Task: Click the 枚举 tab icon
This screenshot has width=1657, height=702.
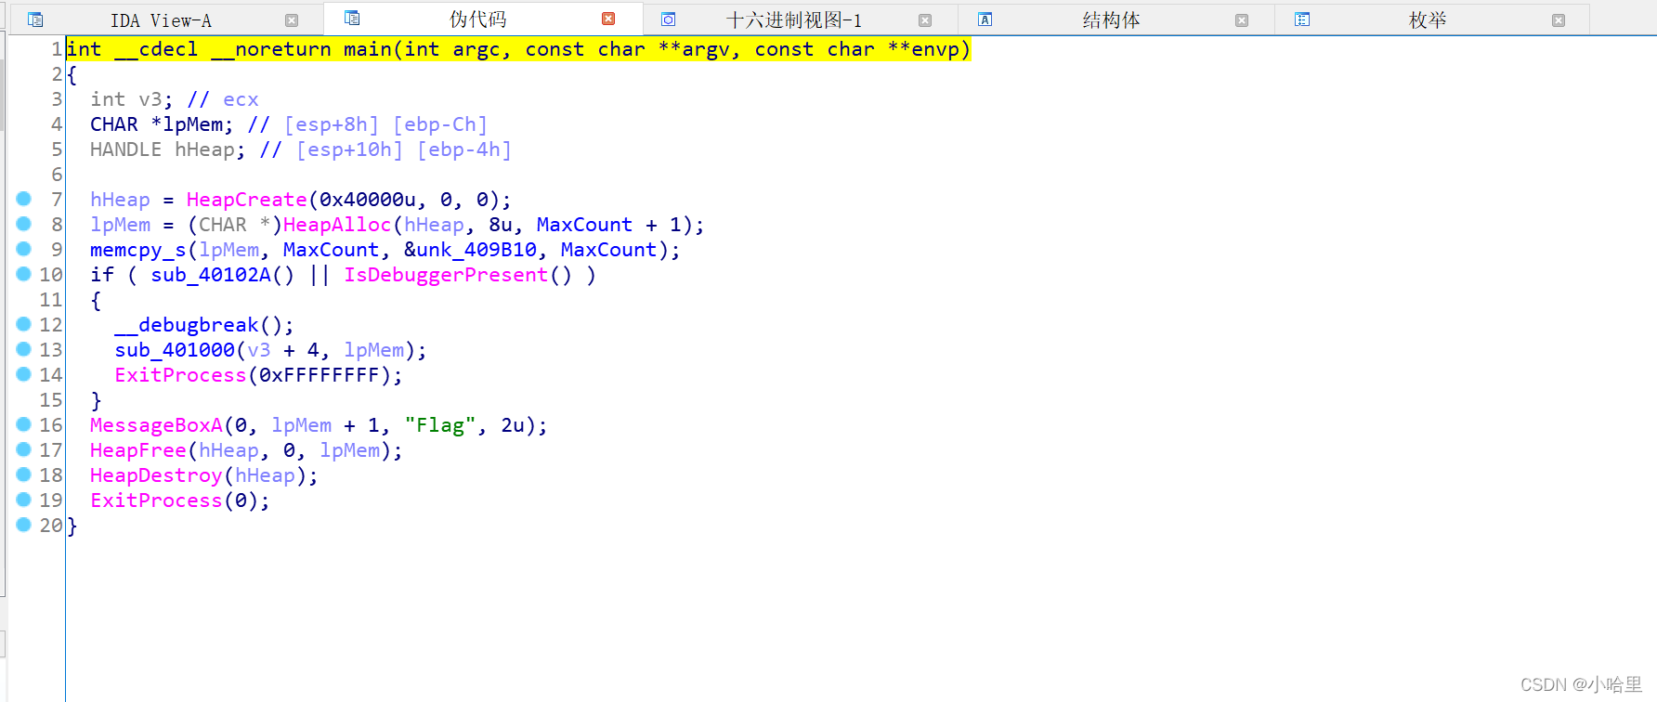Action: tap(1302, 19)
